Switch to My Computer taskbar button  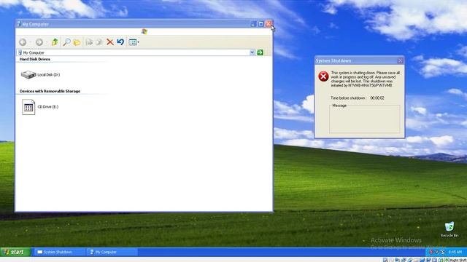tap(112, 252)
